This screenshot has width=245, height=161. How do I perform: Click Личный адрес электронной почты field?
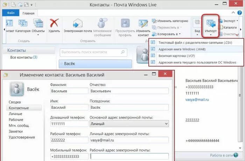click(x=129, y=140)
